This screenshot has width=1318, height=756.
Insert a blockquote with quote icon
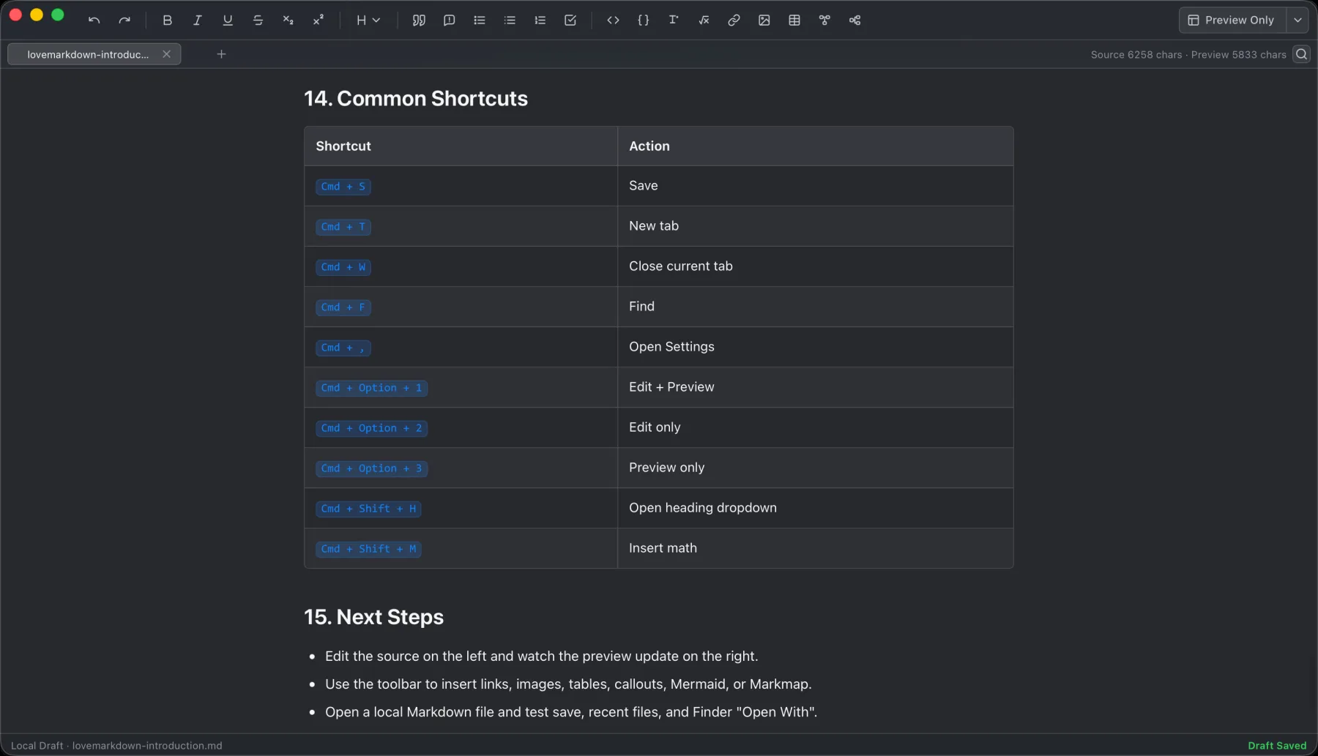[x=419, y=20]
